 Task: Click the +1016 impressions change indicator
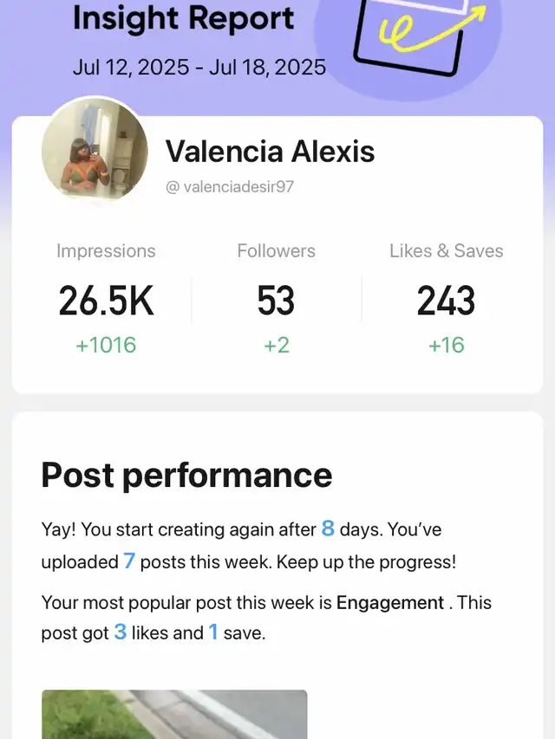106,345
